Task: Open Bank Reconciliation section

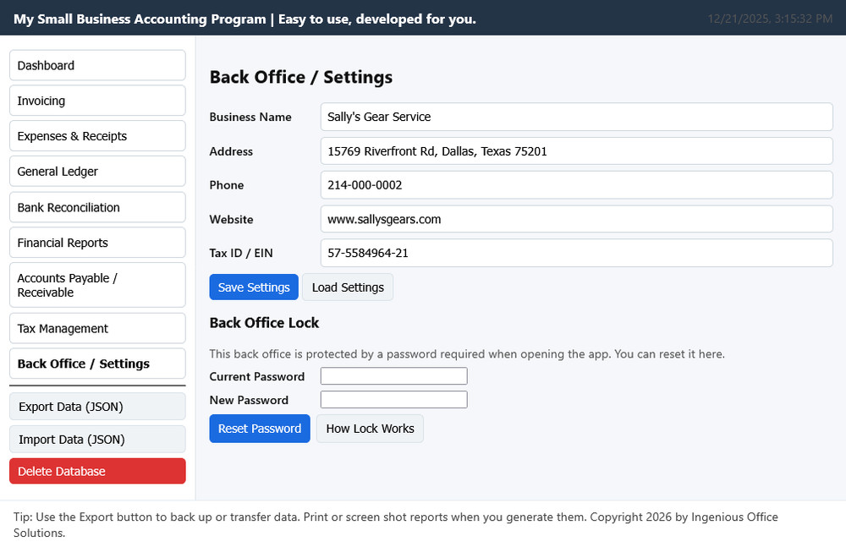Action: tap(97, 207)
